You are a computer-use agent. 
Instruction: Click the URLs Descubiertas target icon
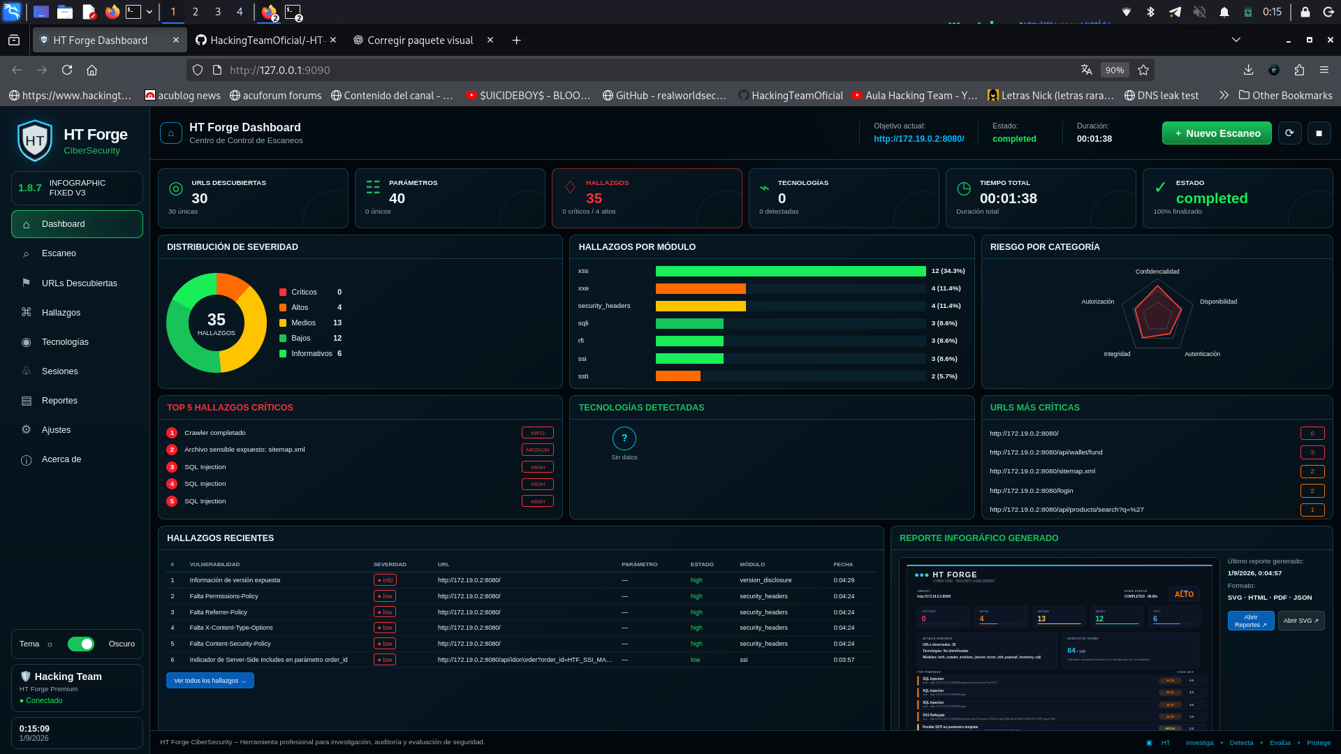pos(176,188)
